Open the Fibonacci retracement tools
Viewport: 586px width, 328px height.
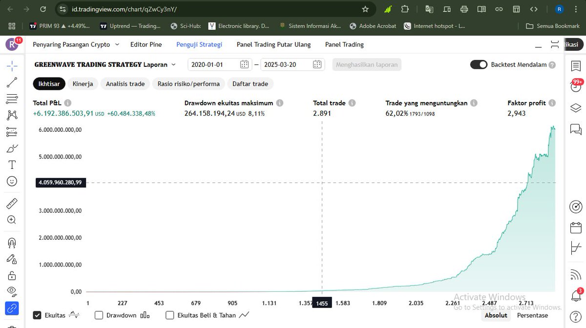click(12, 99)
